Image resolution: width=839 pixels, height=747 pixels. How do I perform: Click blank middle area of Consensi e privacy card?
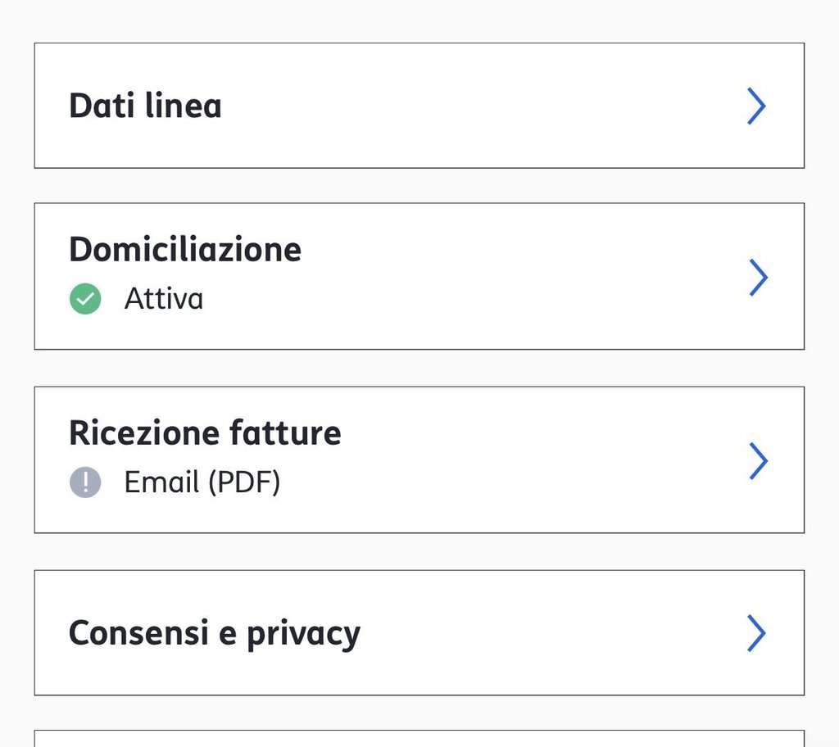point(541,633)
